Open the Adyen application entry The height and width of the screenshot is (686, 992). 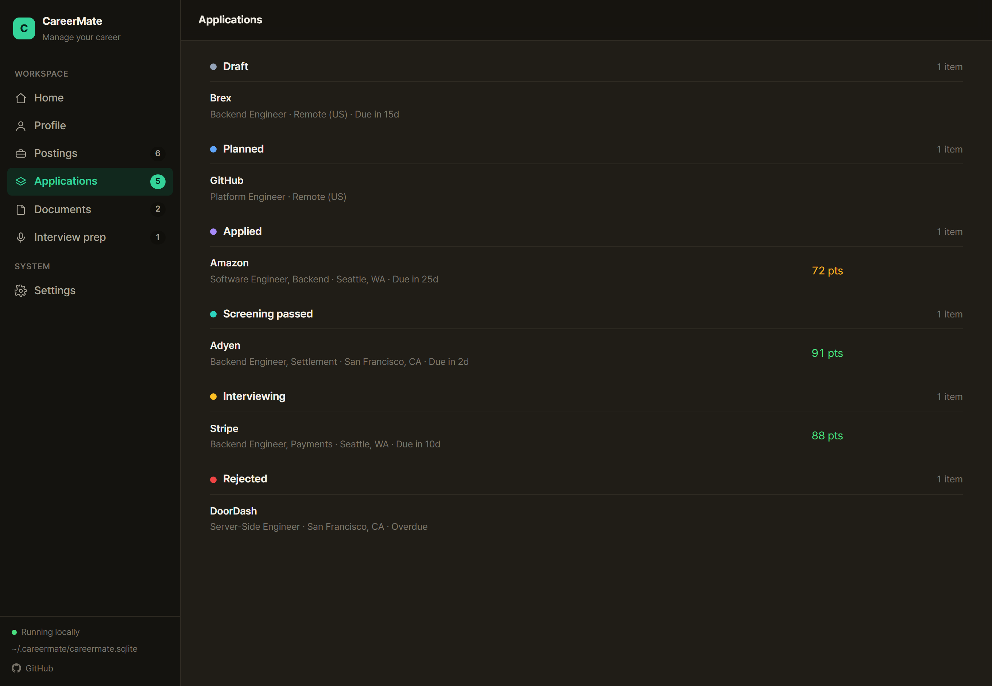pyautogui.click(x=586, y=354)
